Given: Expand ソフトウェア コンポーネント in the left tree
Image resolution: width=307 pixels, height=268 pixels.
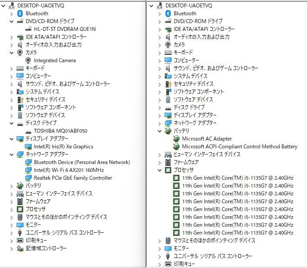Looking at the screenshot, I should 12,108.
